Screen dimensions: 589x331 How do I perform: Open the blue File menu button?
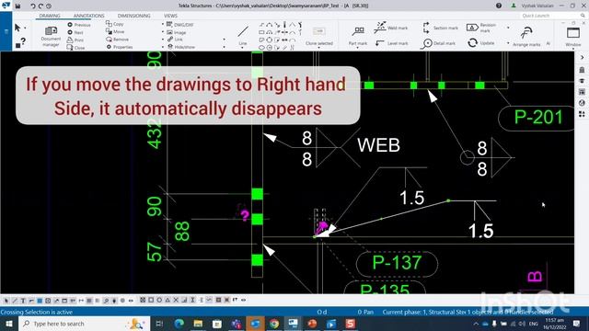(x=6, y=31)
